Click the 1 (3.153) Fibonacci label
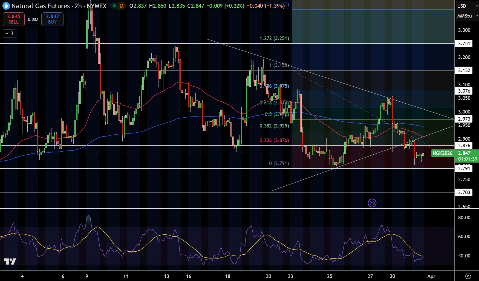This screenshot has width=479, height=281. (x=279, y=65)
